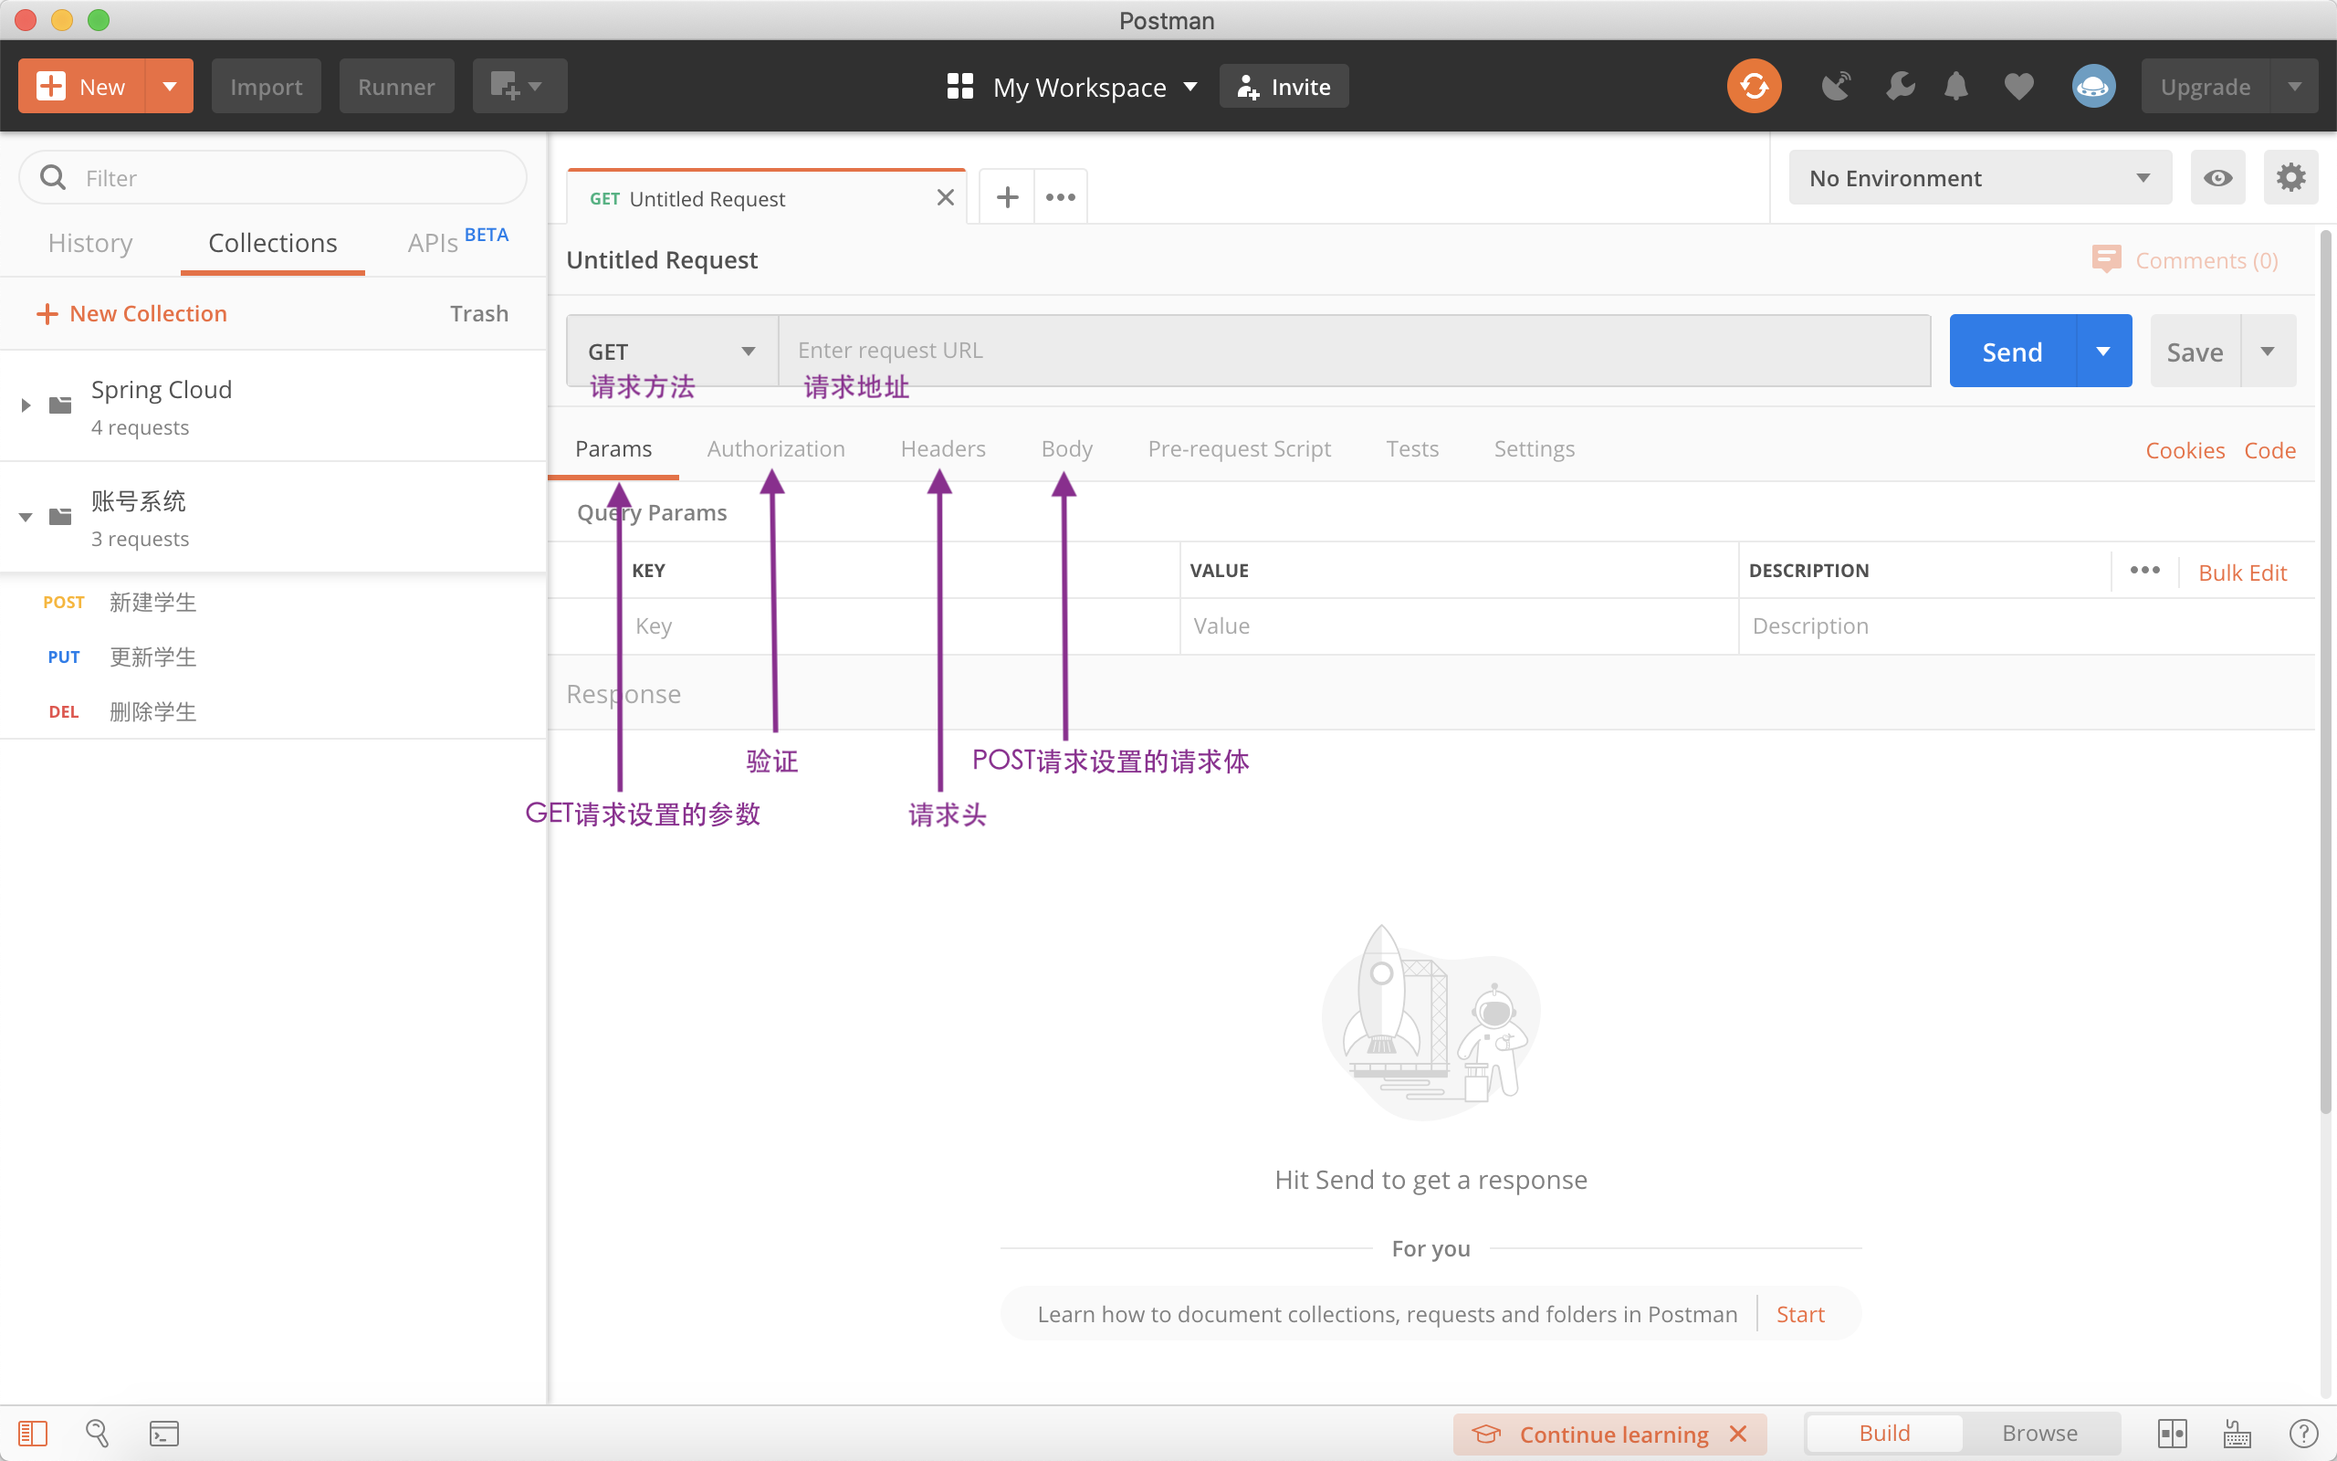Viewport: 2337px width, 1461px height.
Task: Switch to Browse mode
Action: tap(2039, 1433)
